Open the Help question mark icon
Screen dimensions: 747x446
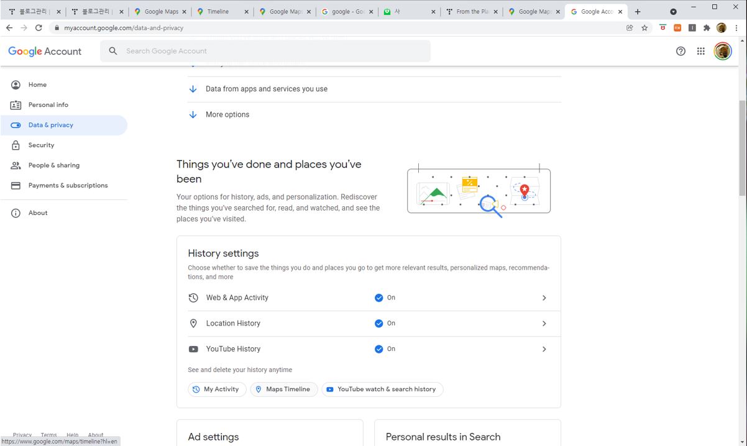681,52
